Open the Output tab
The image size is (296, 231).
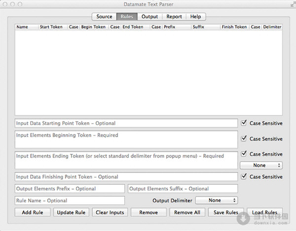pyautogui.click(x=149, y=17)
